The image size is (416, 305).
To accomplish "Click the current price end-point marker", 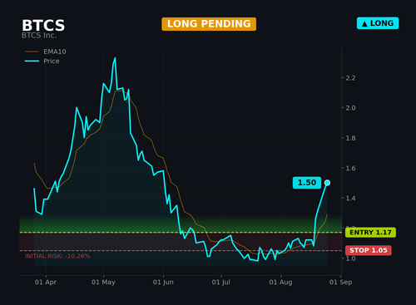I will (x=327, y=183).
